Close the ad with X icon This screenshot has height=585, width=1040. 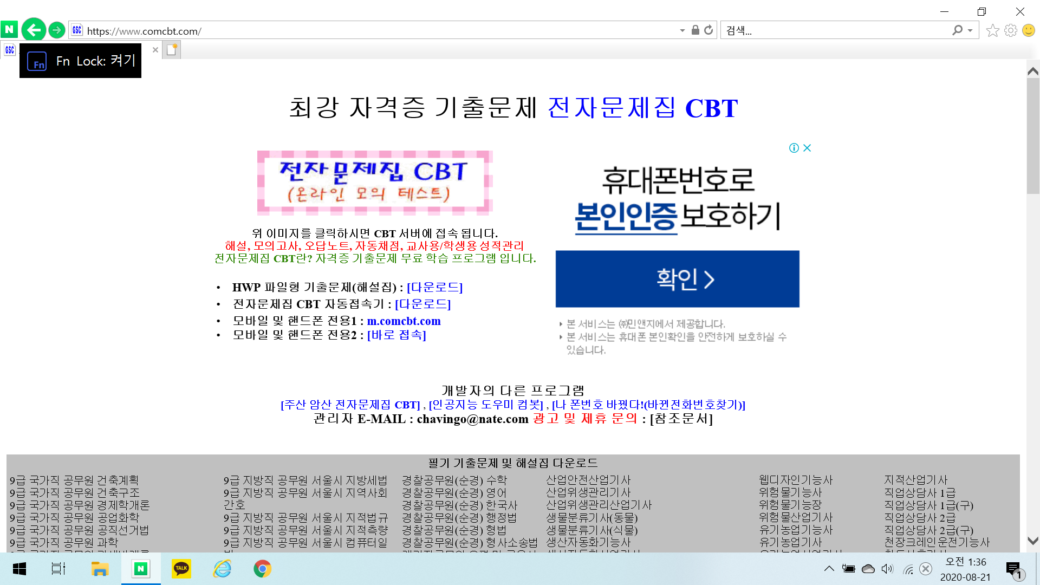[807, 148]
